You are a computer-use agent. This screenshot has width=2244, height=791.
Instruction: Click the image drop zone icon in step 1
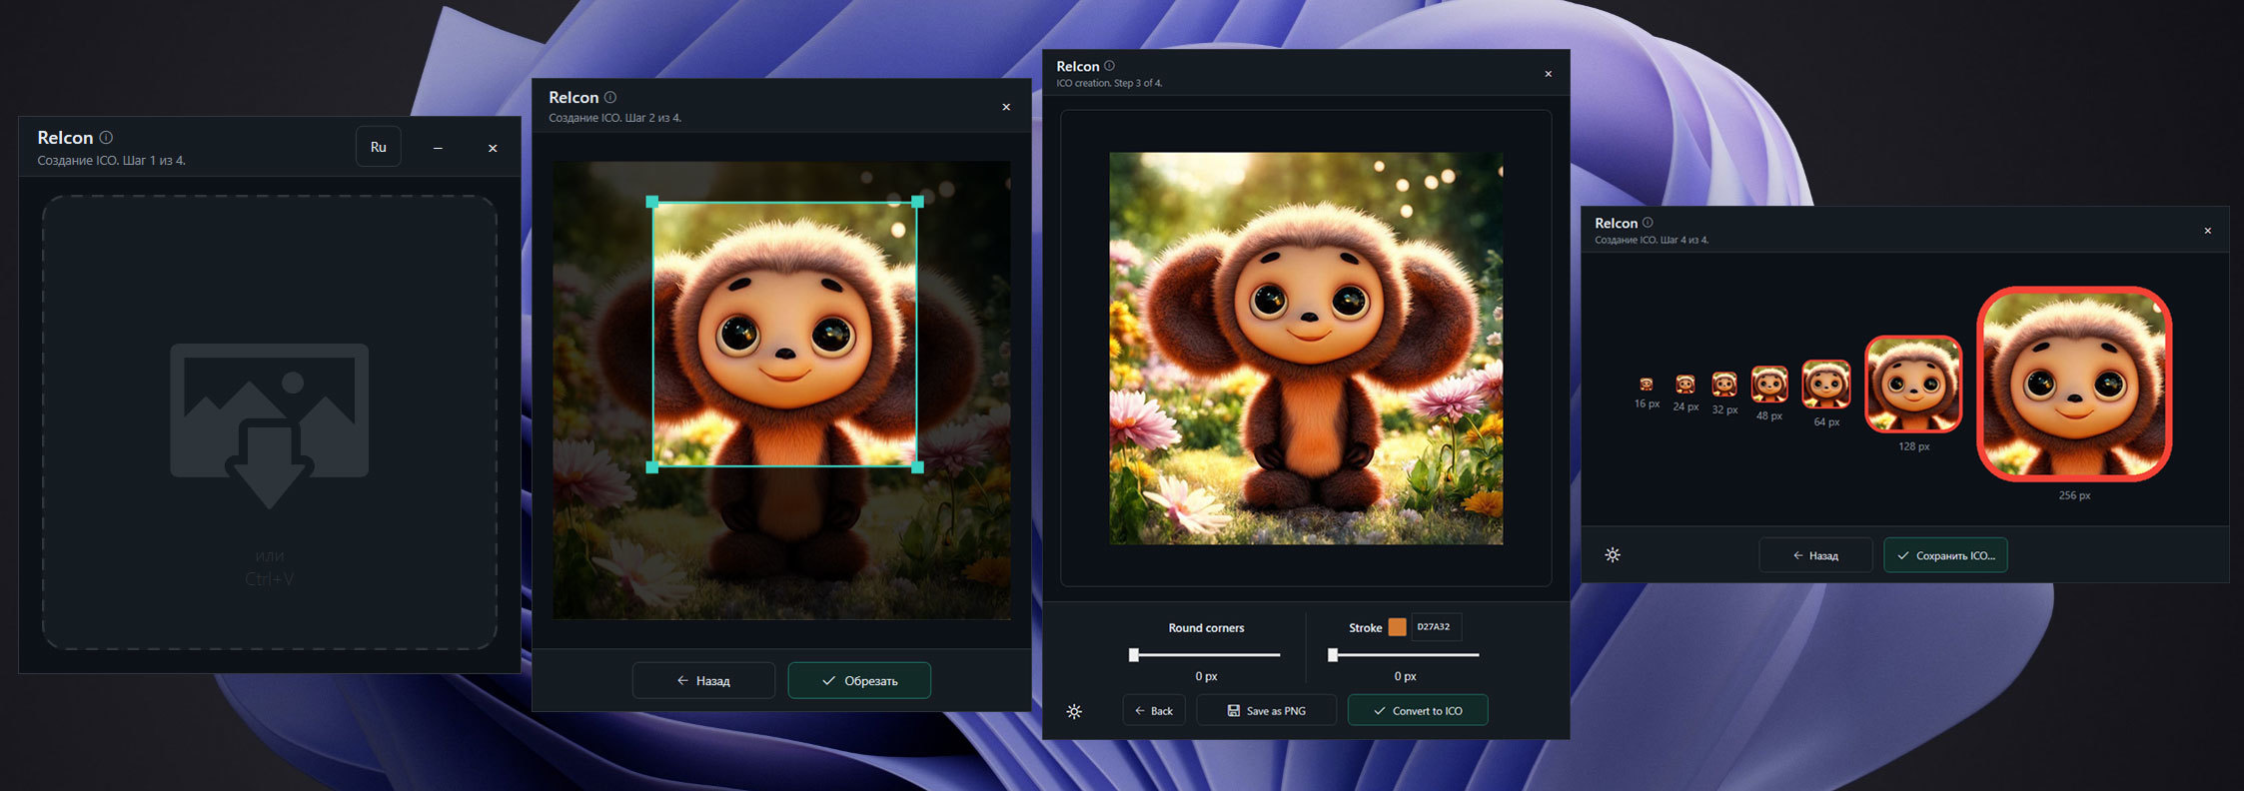tap(270, 425)
